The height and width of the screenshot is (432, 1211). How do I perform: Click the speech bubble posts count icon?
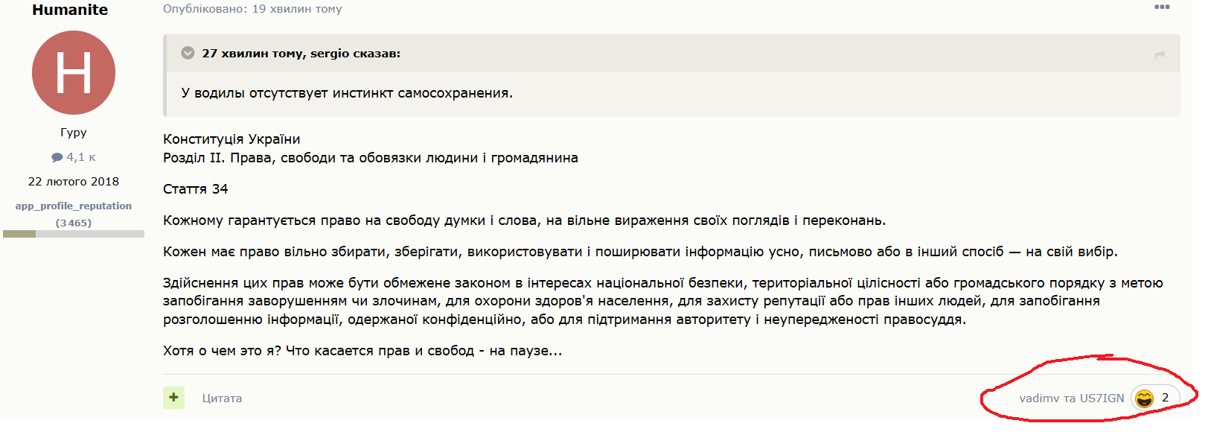[57, 157]
